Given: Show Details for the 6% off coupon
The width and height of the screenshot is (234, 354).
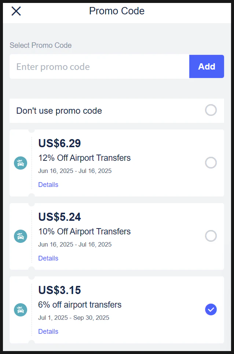Looking at the screenshot, I should [x=48, y=332].
